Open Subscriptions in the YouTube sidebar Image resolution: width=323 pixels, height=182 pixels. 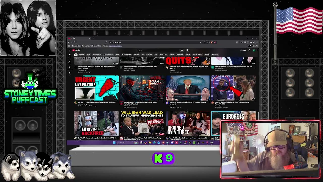pyautogui.click(x=69, y=67)
